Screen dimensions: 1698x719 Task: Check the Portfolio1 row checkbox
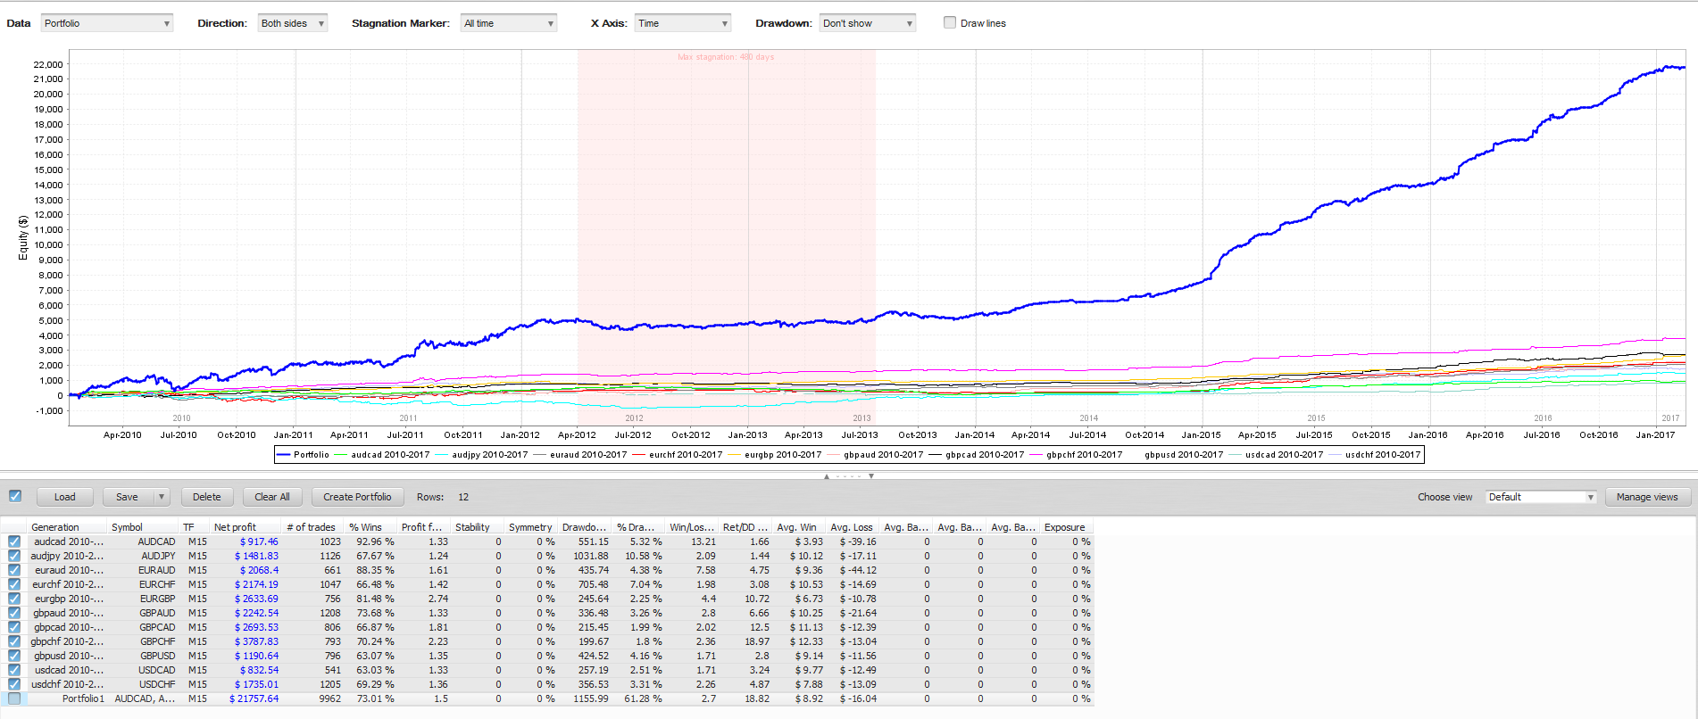[14, 698]
